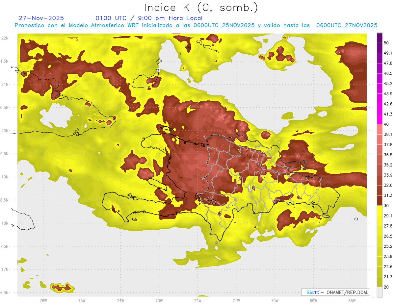Click the colorbar value '31.3'

pos(388,196)
